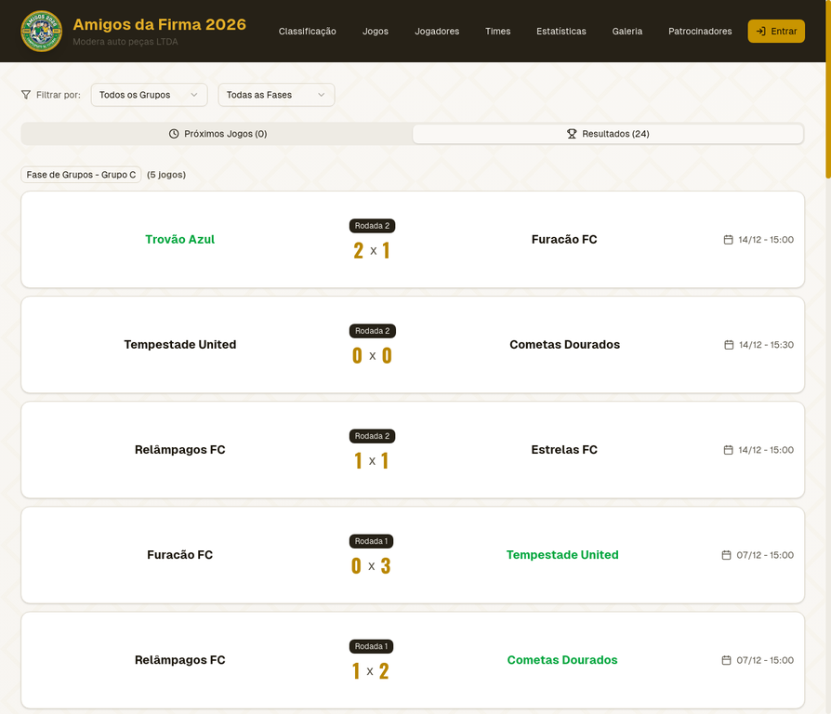Click the calendar icon on the Trovão Azul match
The width and height of the screenshot is (831, 714).
[727, 239]
